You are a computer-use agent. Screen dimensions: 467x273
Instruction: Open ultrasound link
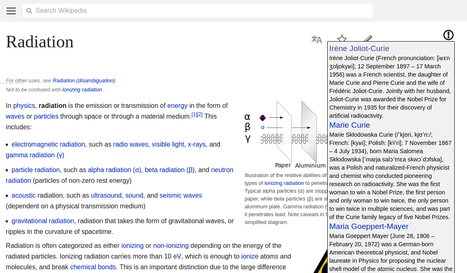106,196
